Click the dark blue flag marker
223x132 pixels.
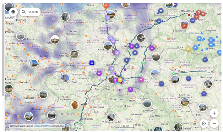205,59
